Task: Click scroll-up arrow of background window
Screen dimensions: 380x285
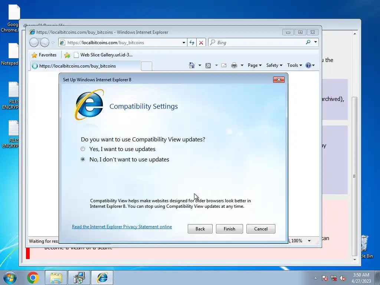Action: [x=354, y=34]
